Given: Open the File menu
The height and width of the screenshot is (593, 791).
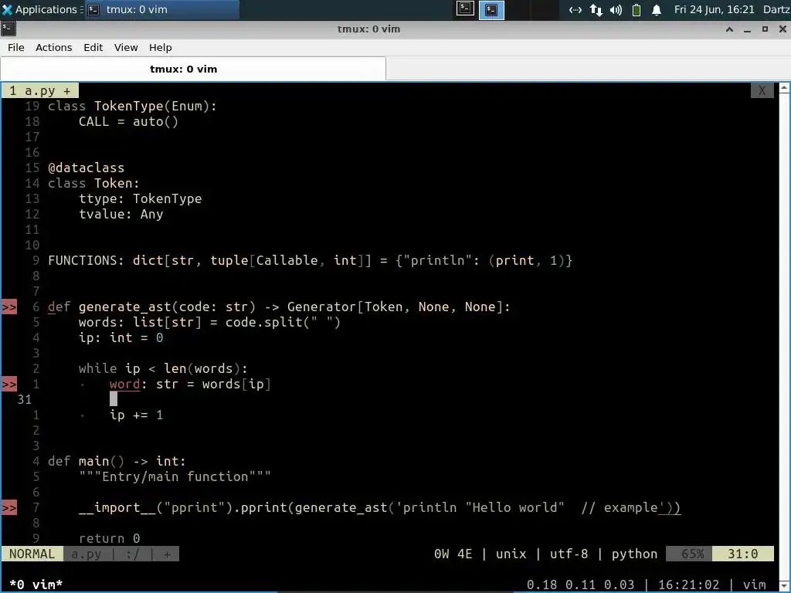Looking at the screenshot, I should (15, 47).
